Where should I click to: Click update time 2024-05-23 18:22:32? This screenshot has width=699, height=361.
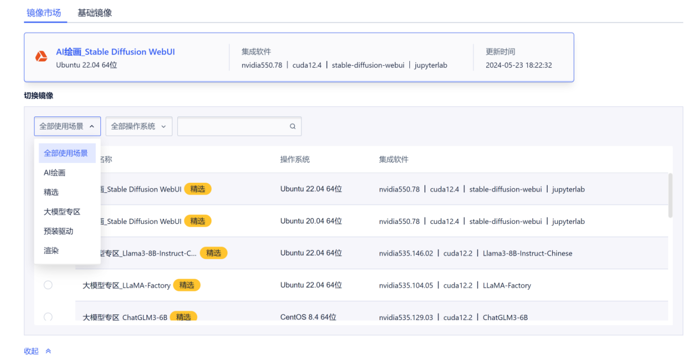pos(519,65)
